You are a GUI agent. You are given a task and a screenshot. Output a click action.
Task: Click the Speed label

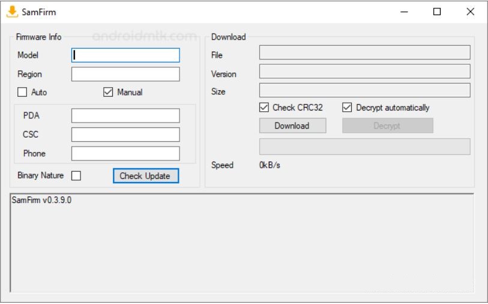(x=222, y=165)
